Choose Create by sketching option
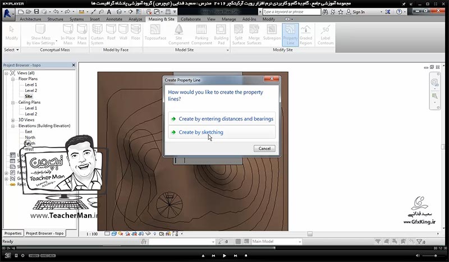The height and width of the screenshot is (262, 449). tap(222, 132)
